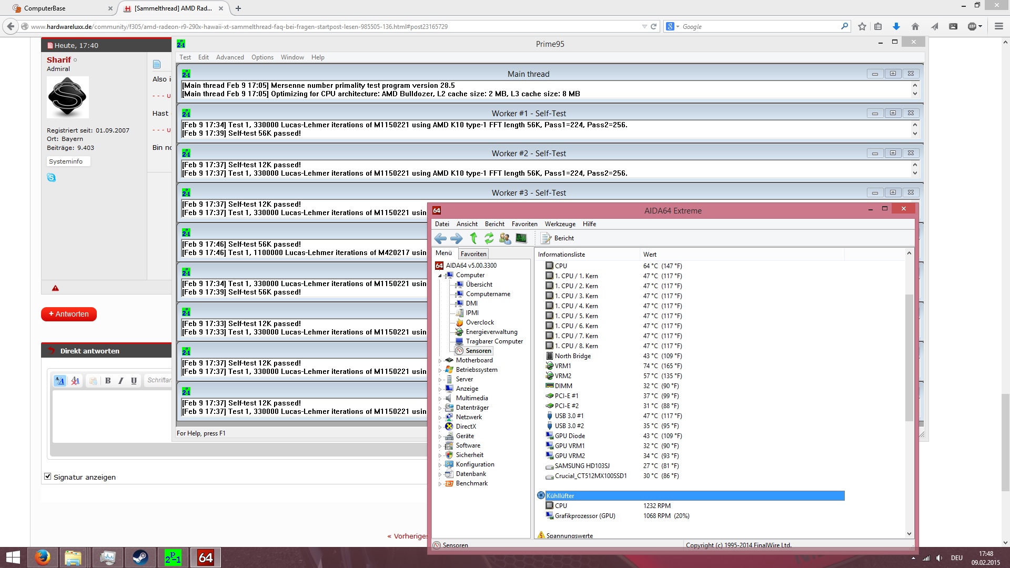Screen dimensions: 1010x568
Task: Toggle bold formatting in reply editor
Action: [108, 381]
